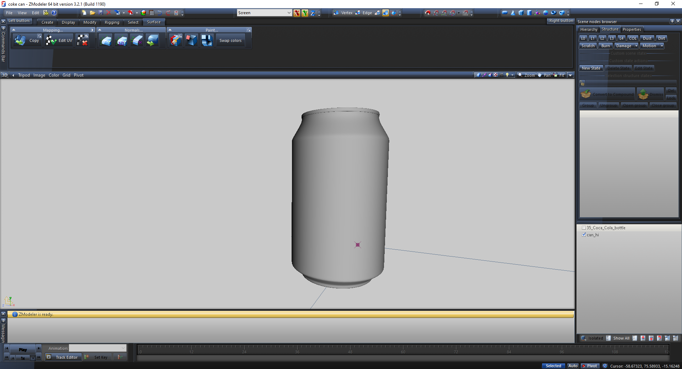Switch to the Modify tab

click(x=90, y=22)
